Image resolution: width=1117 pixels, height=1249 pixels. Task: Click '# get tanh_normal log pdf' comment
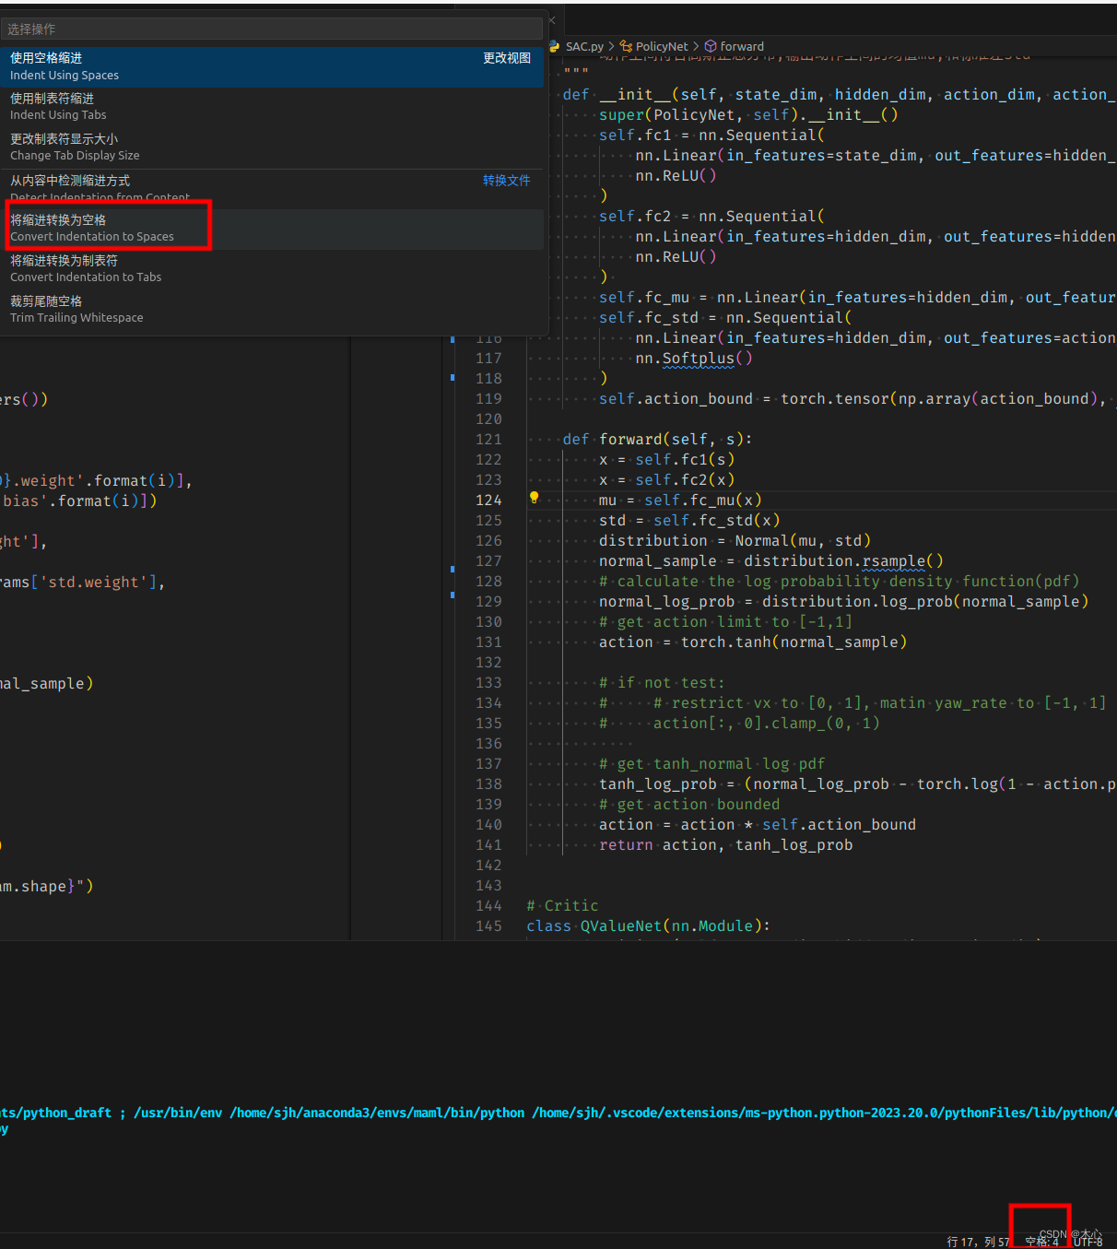[x=711, y=763]
